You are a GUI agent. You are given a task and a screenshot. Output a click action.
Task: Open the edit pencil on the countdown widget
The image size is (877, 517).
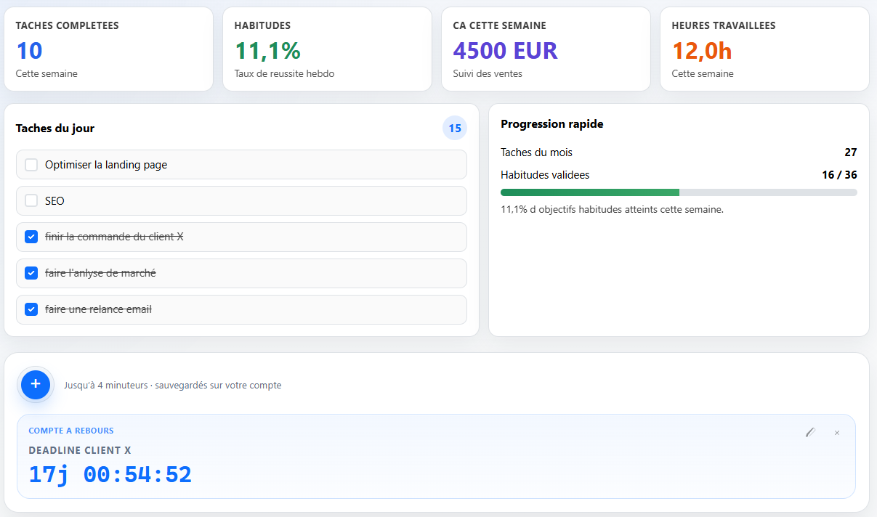coord(810,432)
